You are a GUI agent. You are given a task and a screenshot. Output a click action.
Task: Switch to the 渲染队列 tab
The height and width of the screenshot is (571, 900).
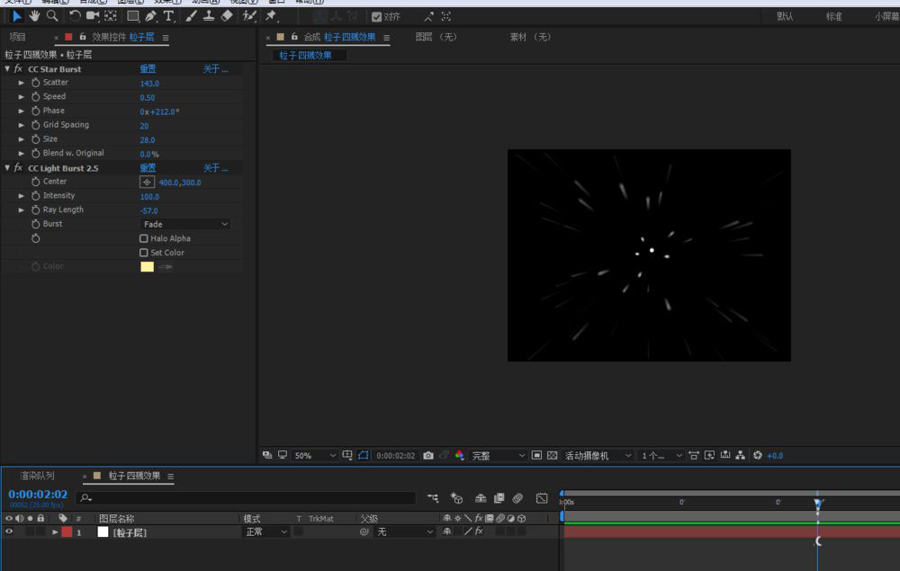point(37,476)
